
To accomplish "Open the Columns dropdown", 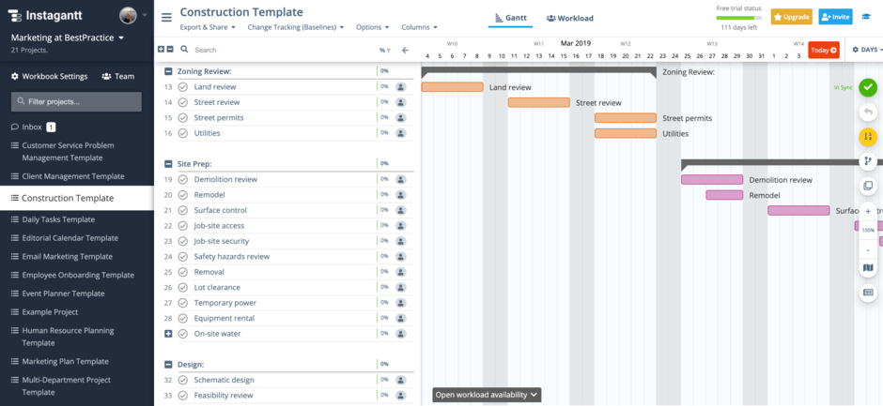I will click(x=419, y=27).
